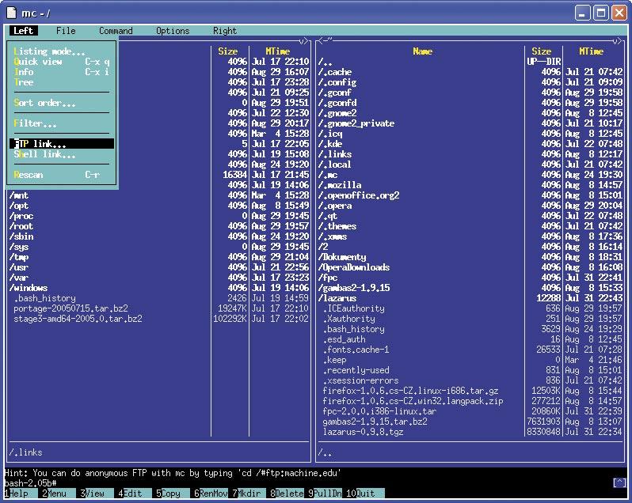Viewport: 632px width, 503px height.
Task: Open the Left menu in the menu bar
Action: click(x=24, y=31)
